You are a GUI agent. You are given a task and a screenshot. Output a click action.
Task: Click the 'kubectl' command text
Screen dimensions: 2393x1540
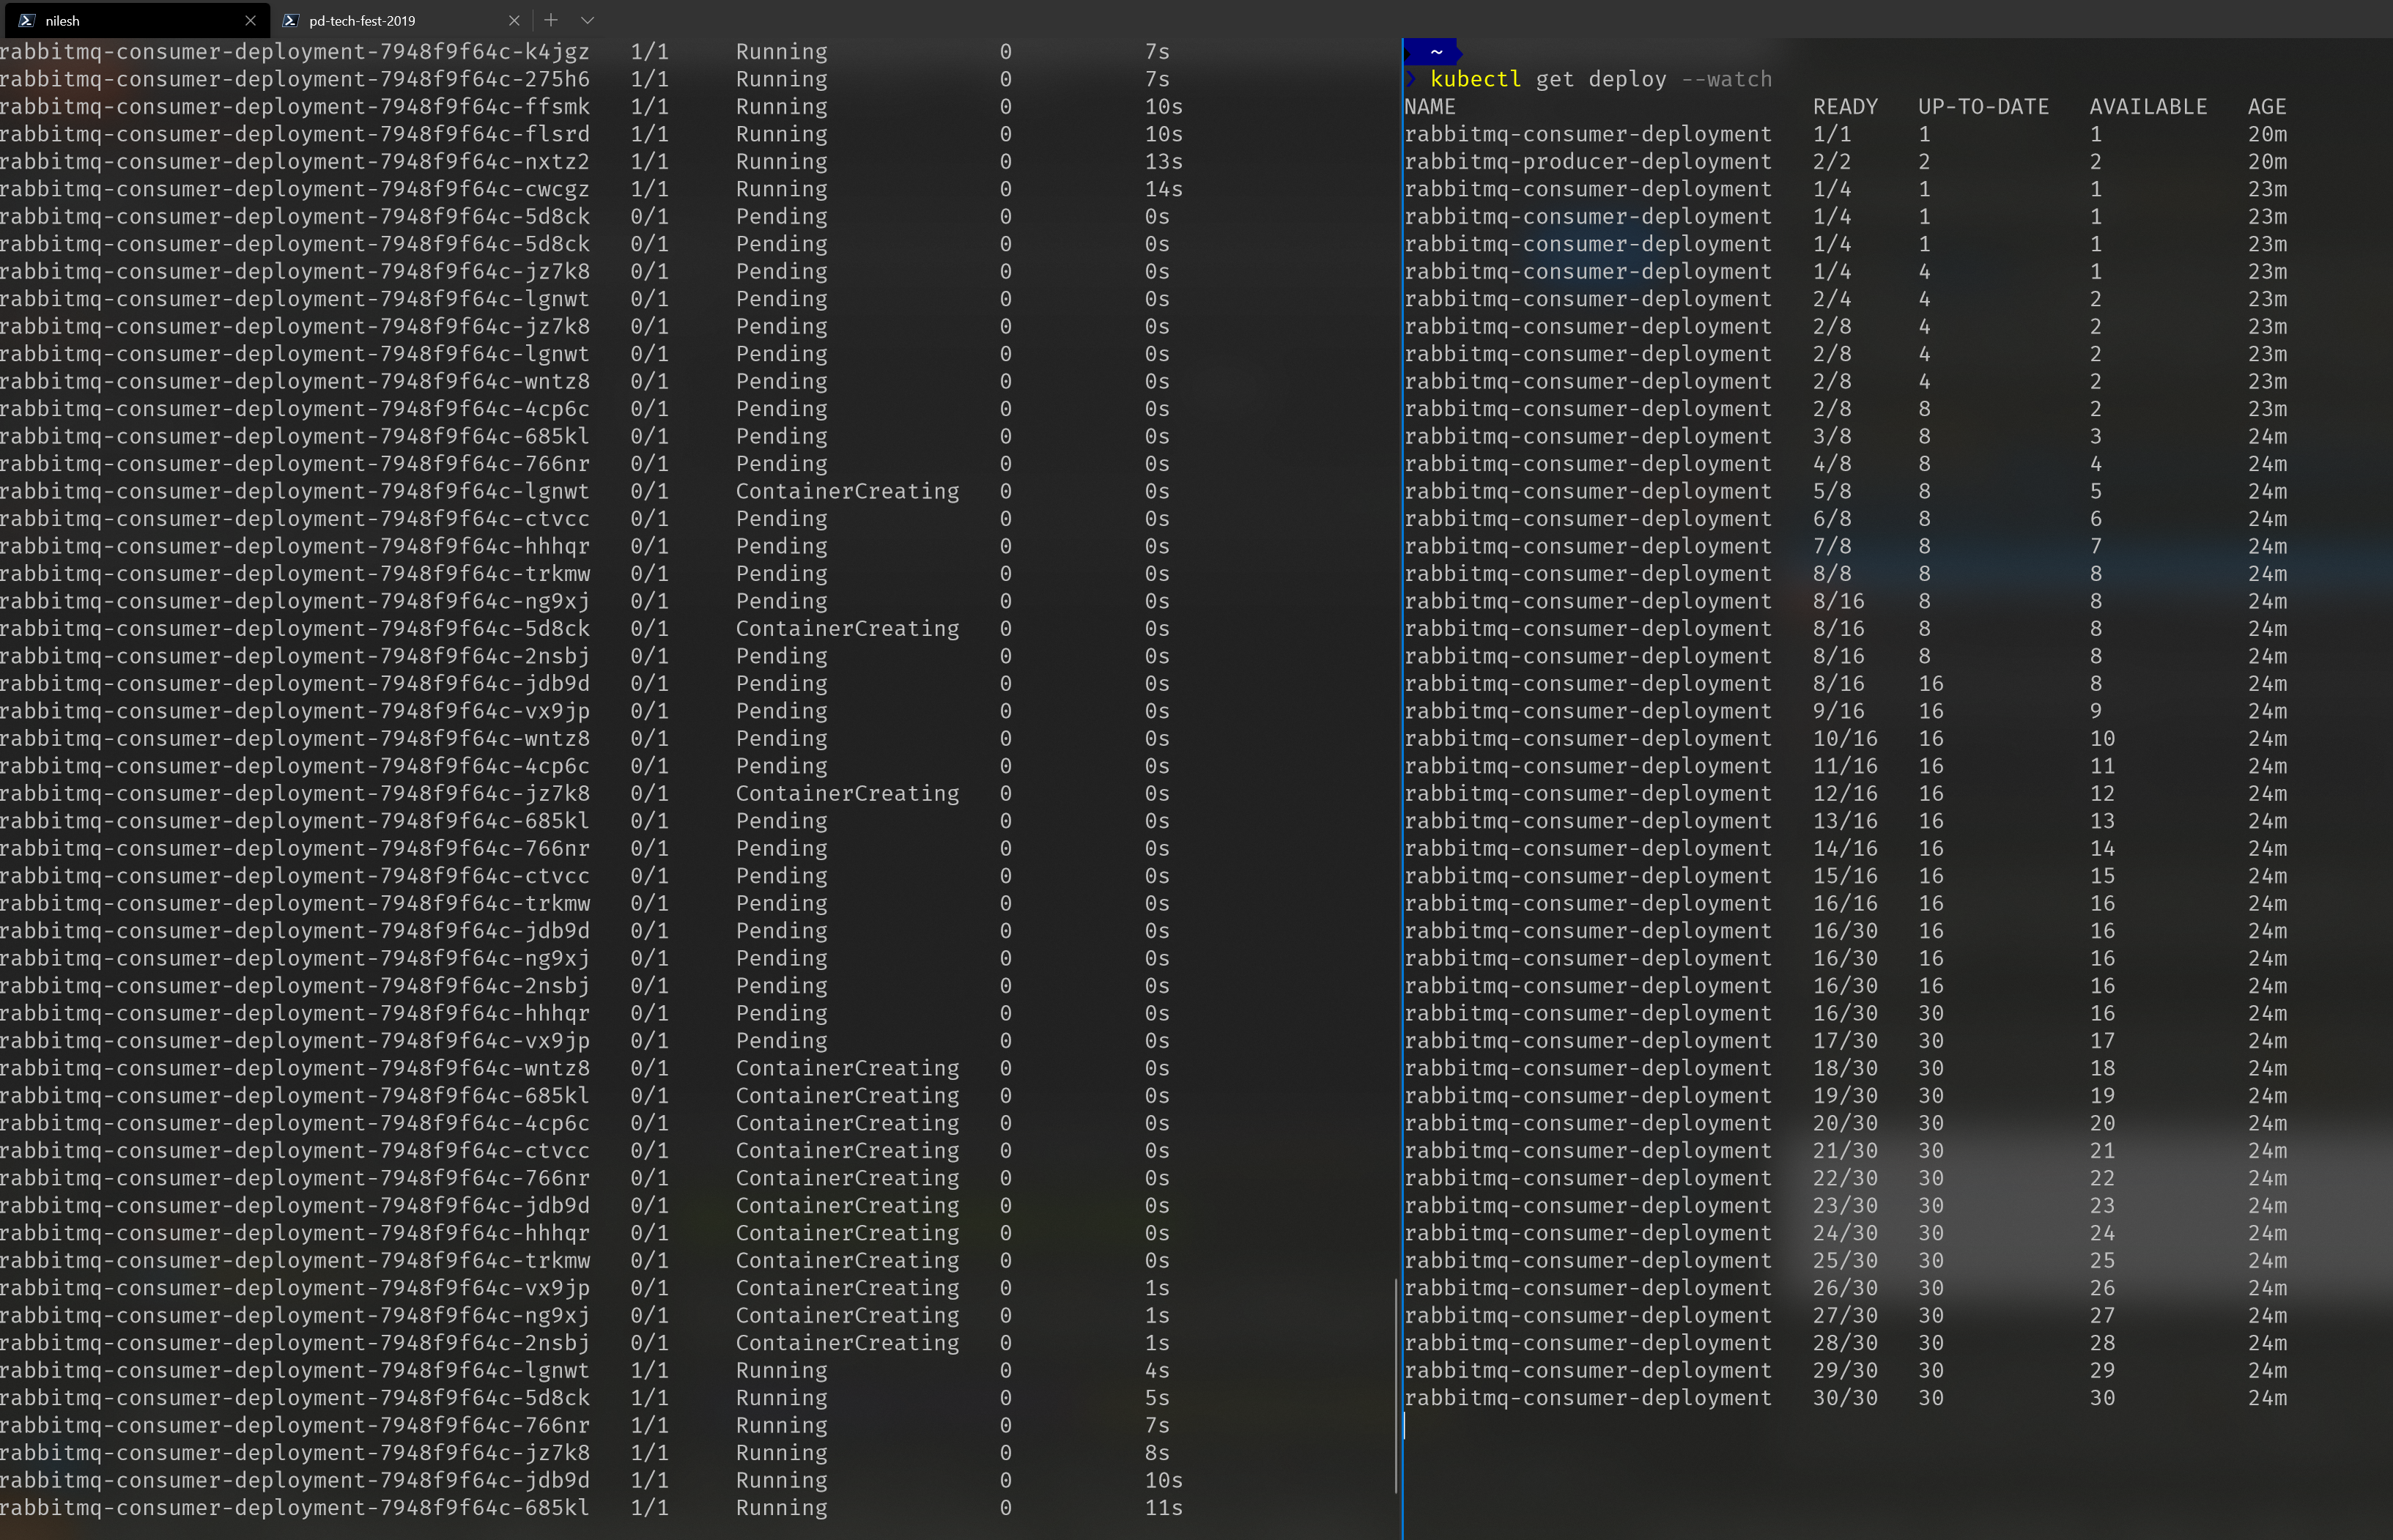tap(1475, 79)
